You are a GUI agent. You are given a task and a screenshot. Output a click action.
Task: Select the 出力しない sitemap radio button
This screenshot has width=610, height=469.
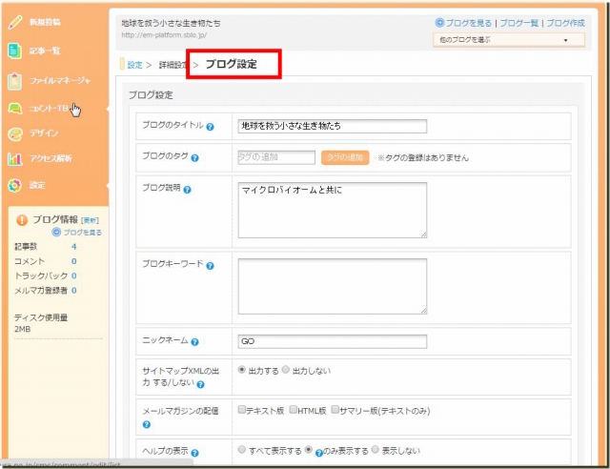(284, 370)
